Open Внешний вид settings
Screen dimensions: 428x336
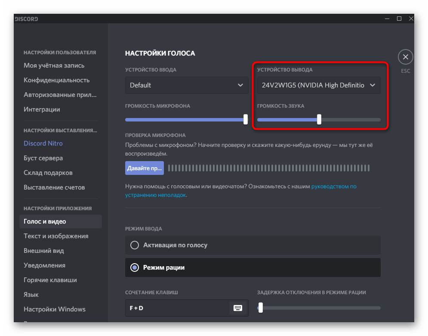click(x=44, y=251)
